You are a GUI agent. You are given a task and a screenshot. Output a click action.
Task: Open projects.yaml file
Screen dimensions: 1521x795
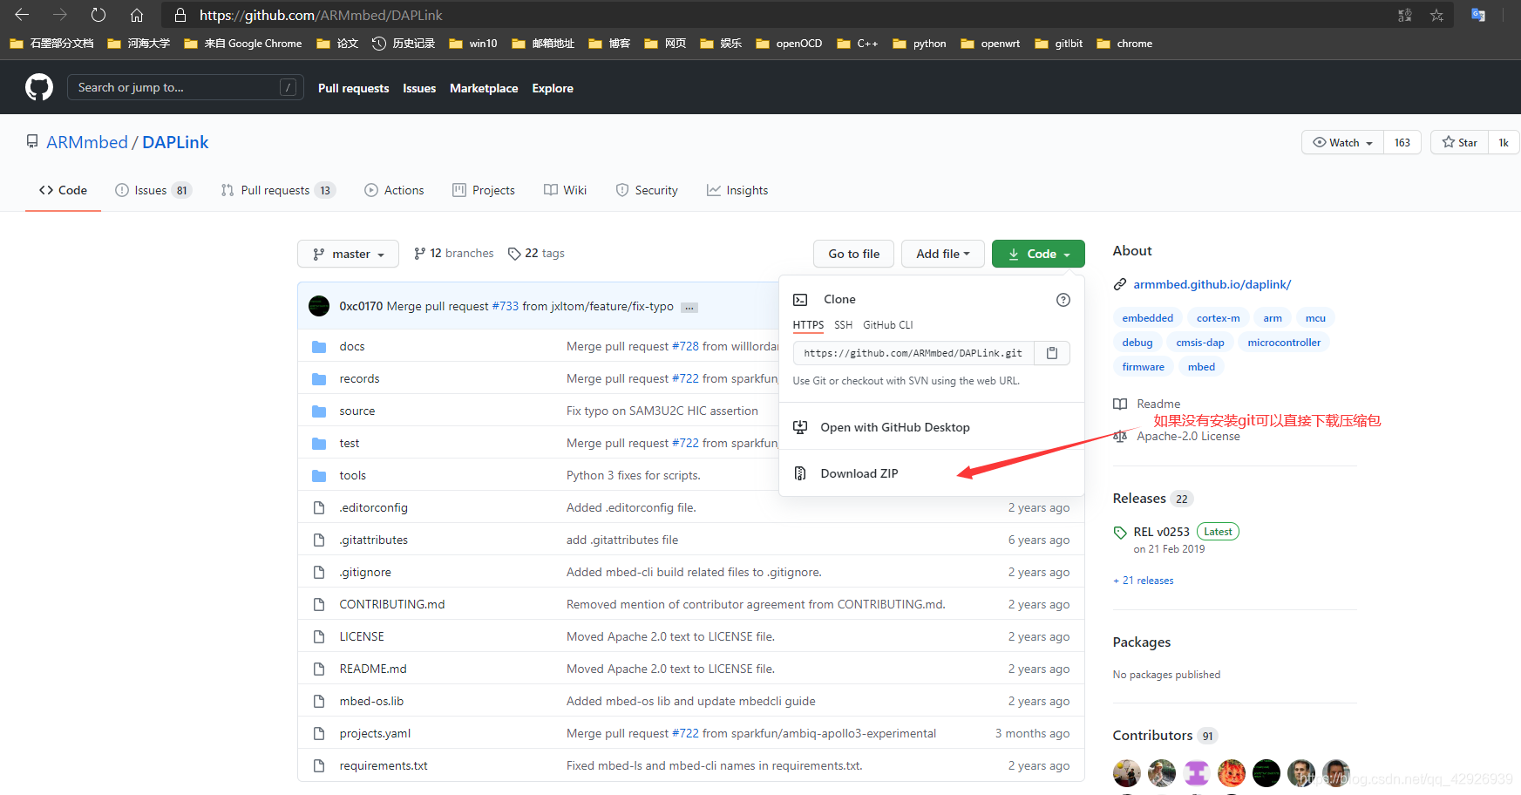[x=375, y=733]
